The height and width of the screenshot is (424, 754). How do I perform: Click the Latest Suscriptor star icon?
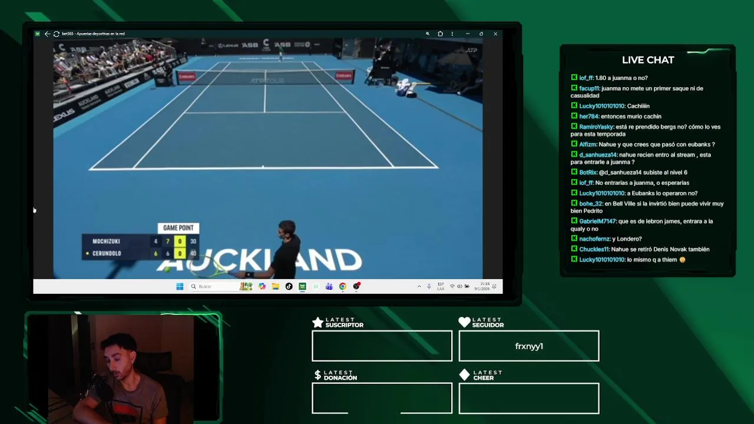point(318,322)
